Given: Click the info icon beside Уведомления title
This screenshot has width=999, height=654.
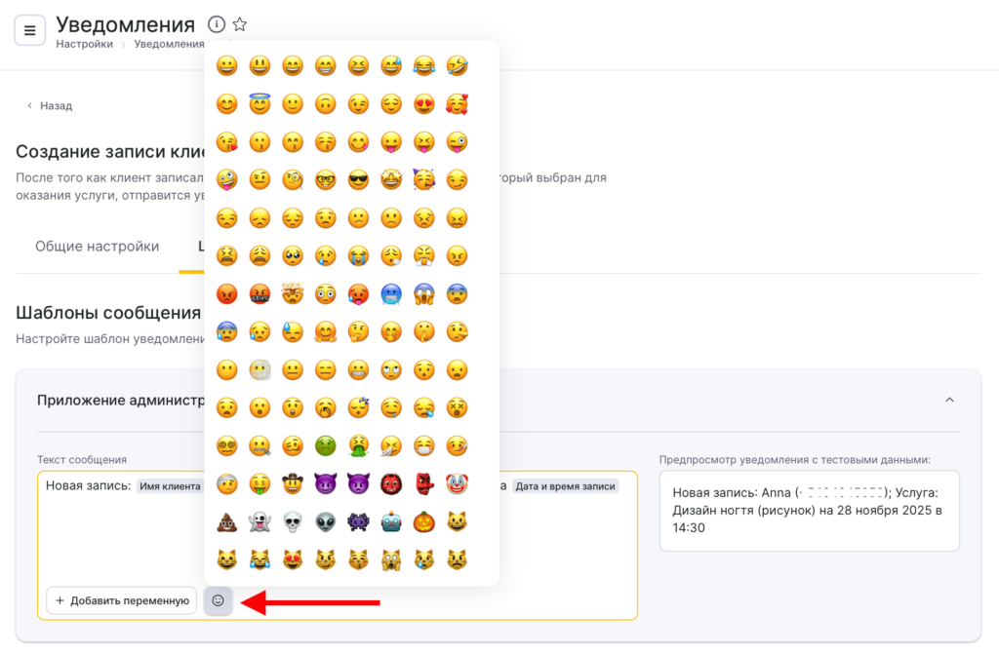Looking at the screenshot, I should tap(217, 24).
